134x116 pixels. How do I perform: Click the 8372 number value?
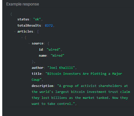click(x=49, y=26)
